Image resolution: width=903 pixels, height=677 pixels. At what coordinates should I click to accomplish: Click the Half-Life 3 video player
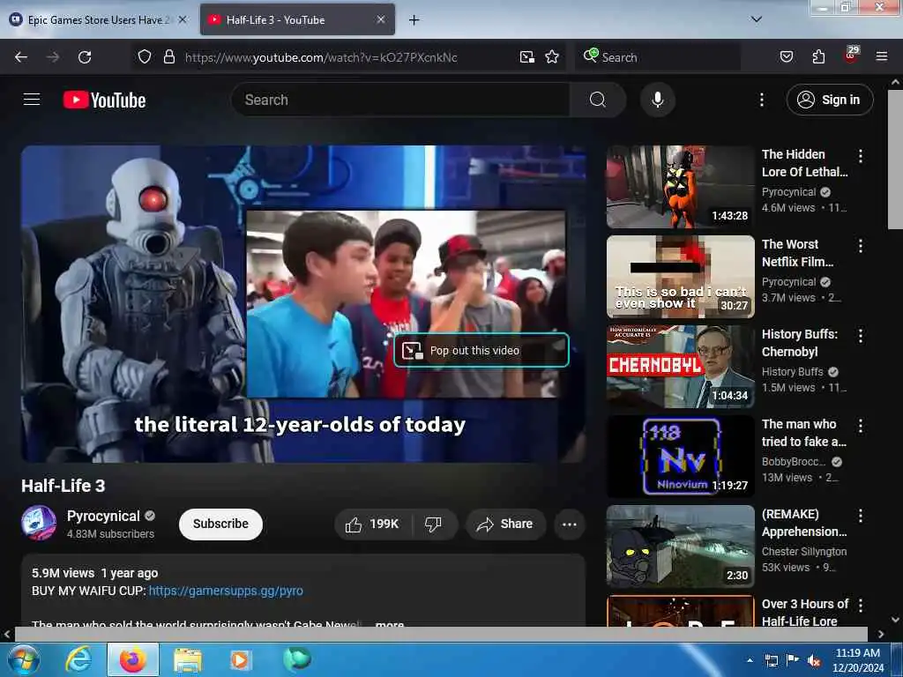(303, 303)
